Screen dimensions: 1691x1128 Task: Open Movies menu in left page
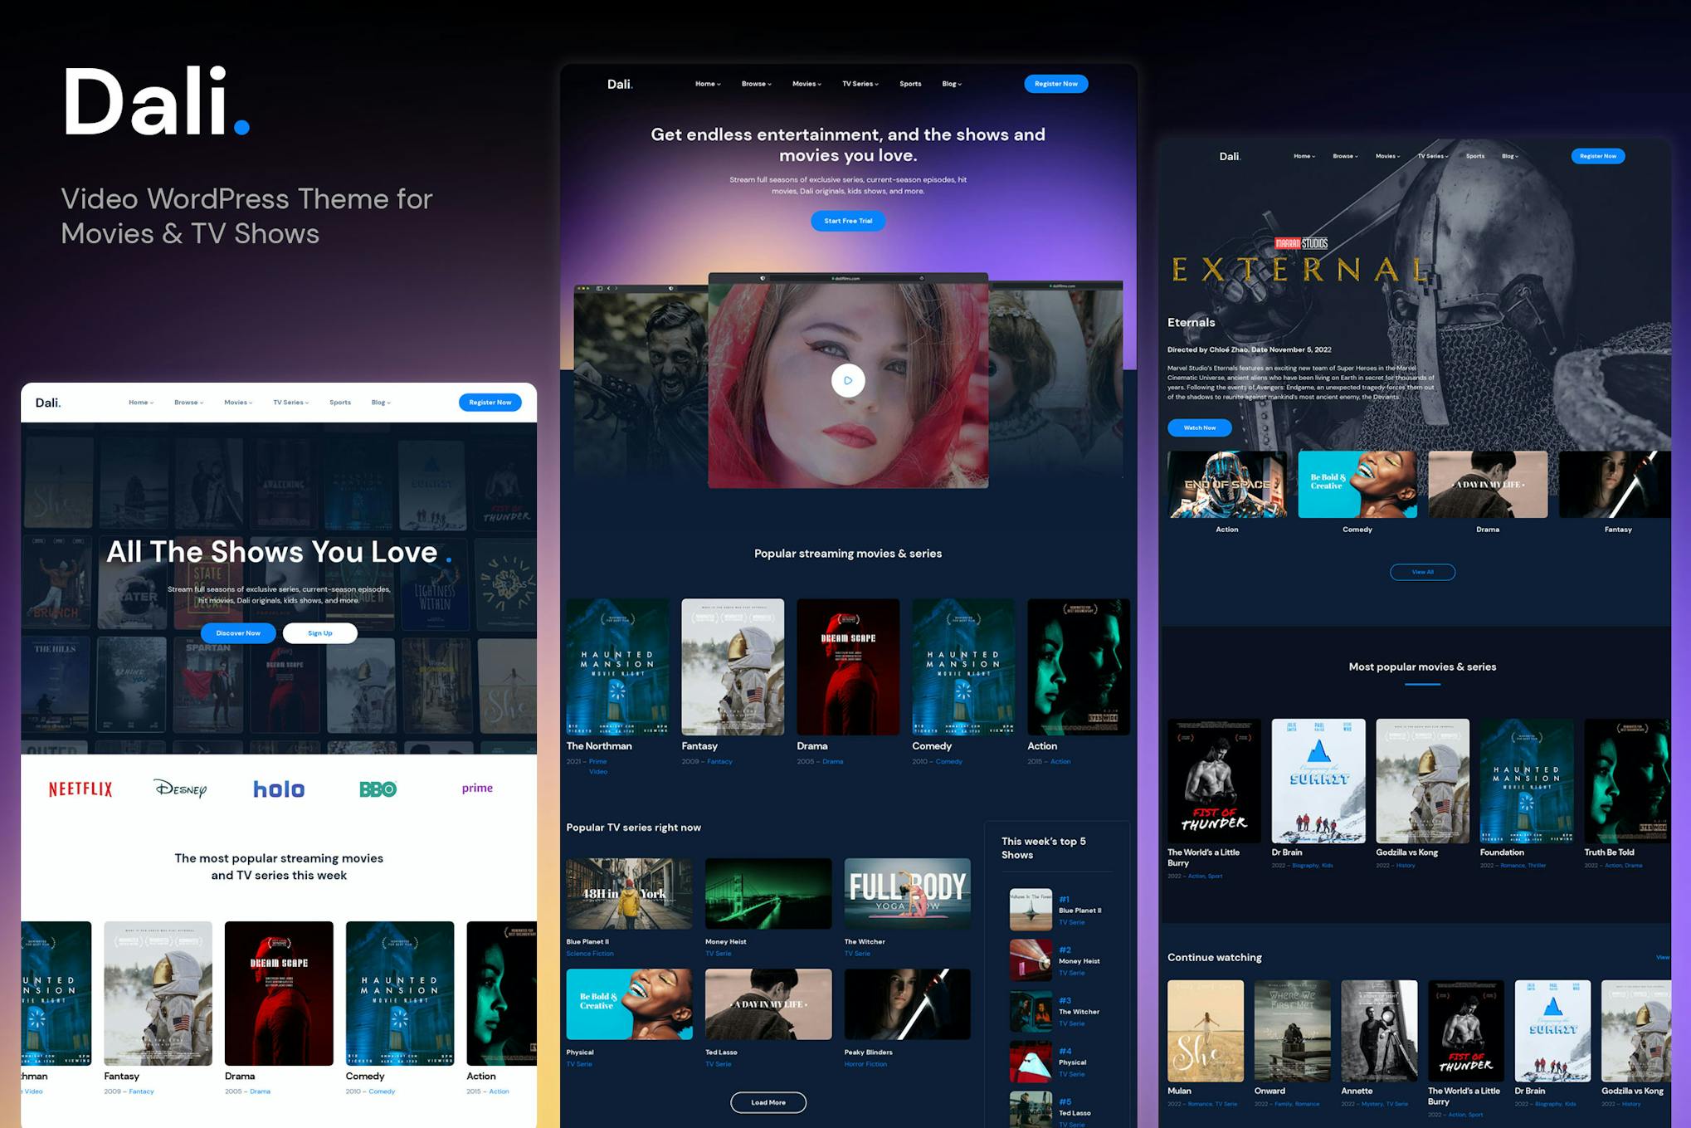238,403
